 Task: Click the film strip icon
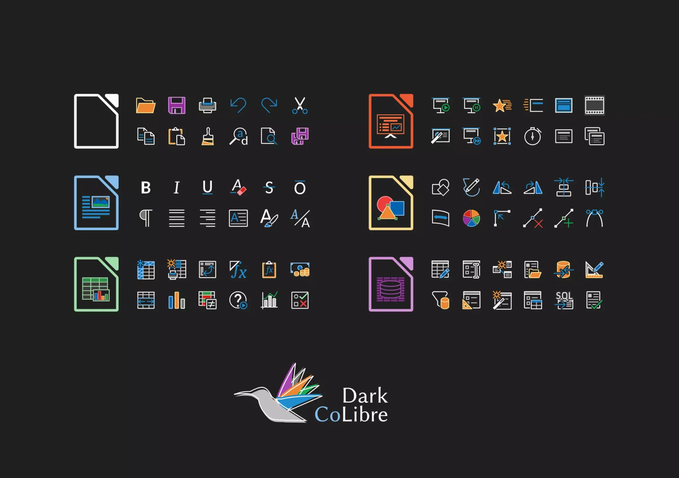pyautogui.click(x=594, y=106)
